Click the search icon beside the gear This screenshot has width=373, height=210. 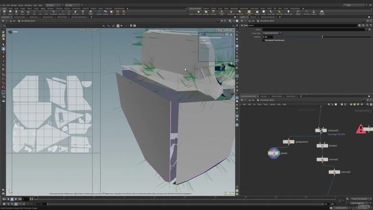[363, 25]
